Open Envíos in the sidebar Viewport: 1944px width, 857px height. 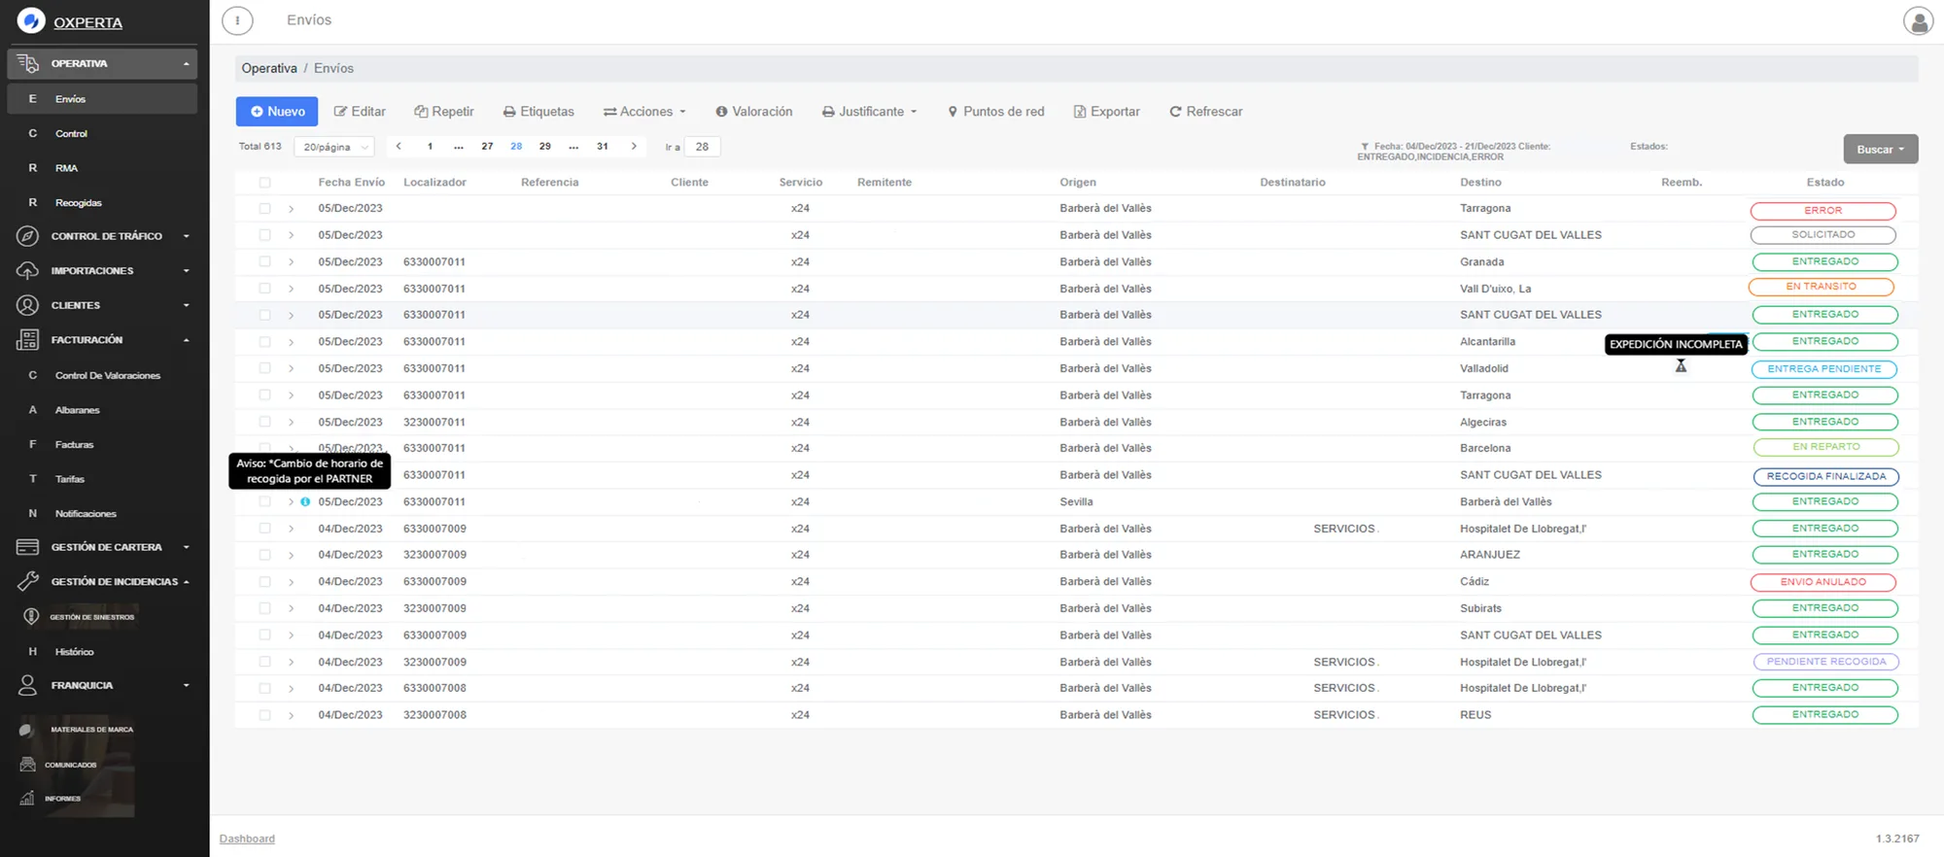[102, 99]
